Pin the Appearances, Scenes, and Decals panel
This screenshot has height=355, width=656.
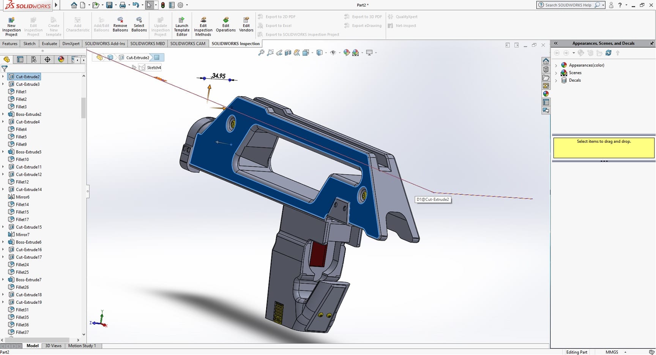(652, 43)
